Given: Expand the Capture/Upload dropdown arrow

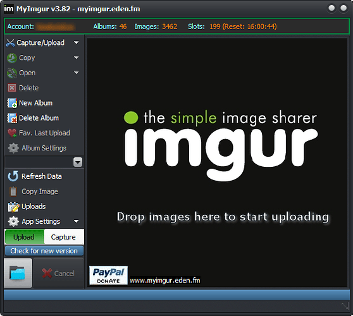Looking at the screenshot, I should coord(77,42).
